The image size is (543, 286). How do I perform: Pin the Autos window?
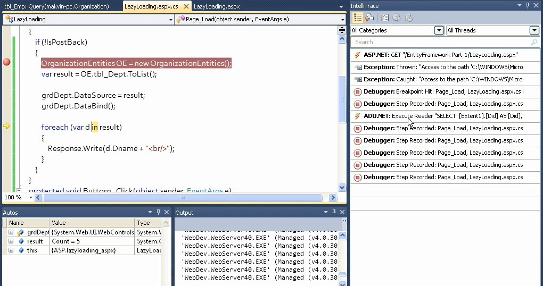[158, 212]
